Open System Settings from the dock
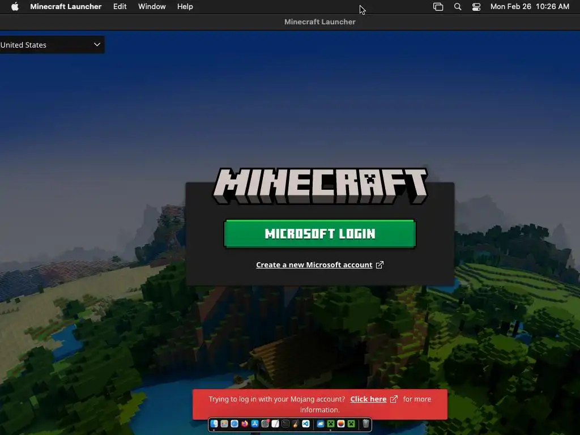This screenshot has height=435, width=580. pyautogui.click(x=265, y=424)
